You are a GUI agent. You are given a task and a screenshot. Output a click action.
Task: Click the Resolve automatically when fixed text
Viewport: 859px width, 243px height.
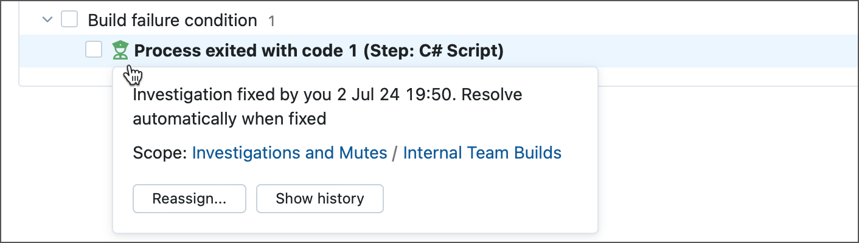[327, 107]
